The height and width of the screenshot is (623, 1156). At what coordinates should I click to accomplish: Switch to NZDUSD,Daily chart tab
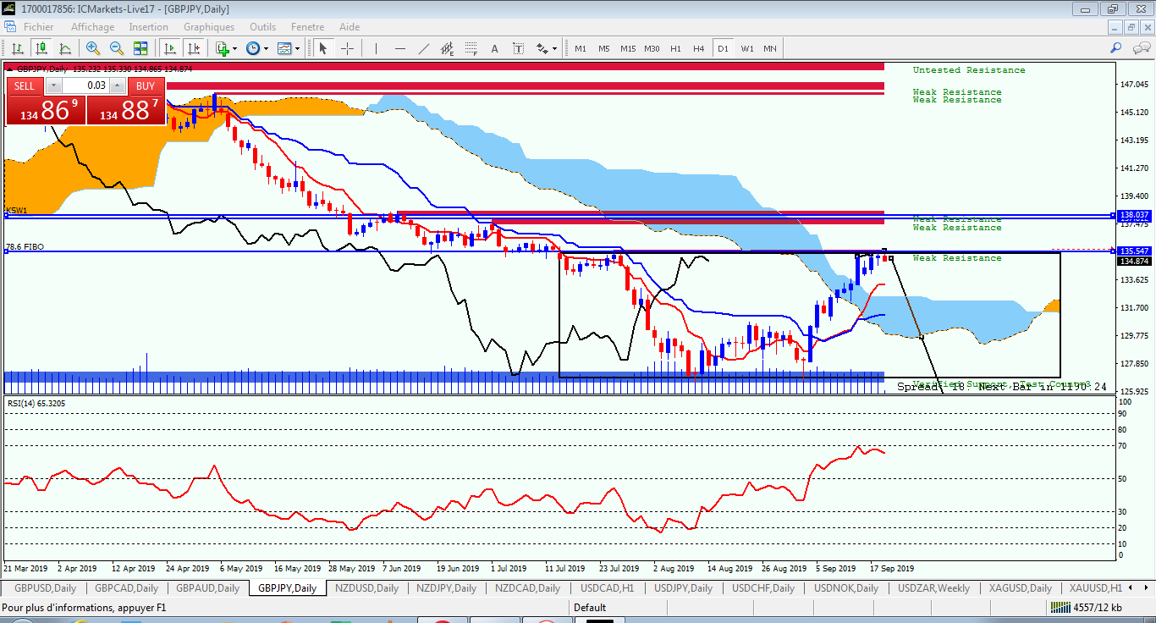(366, 588)
